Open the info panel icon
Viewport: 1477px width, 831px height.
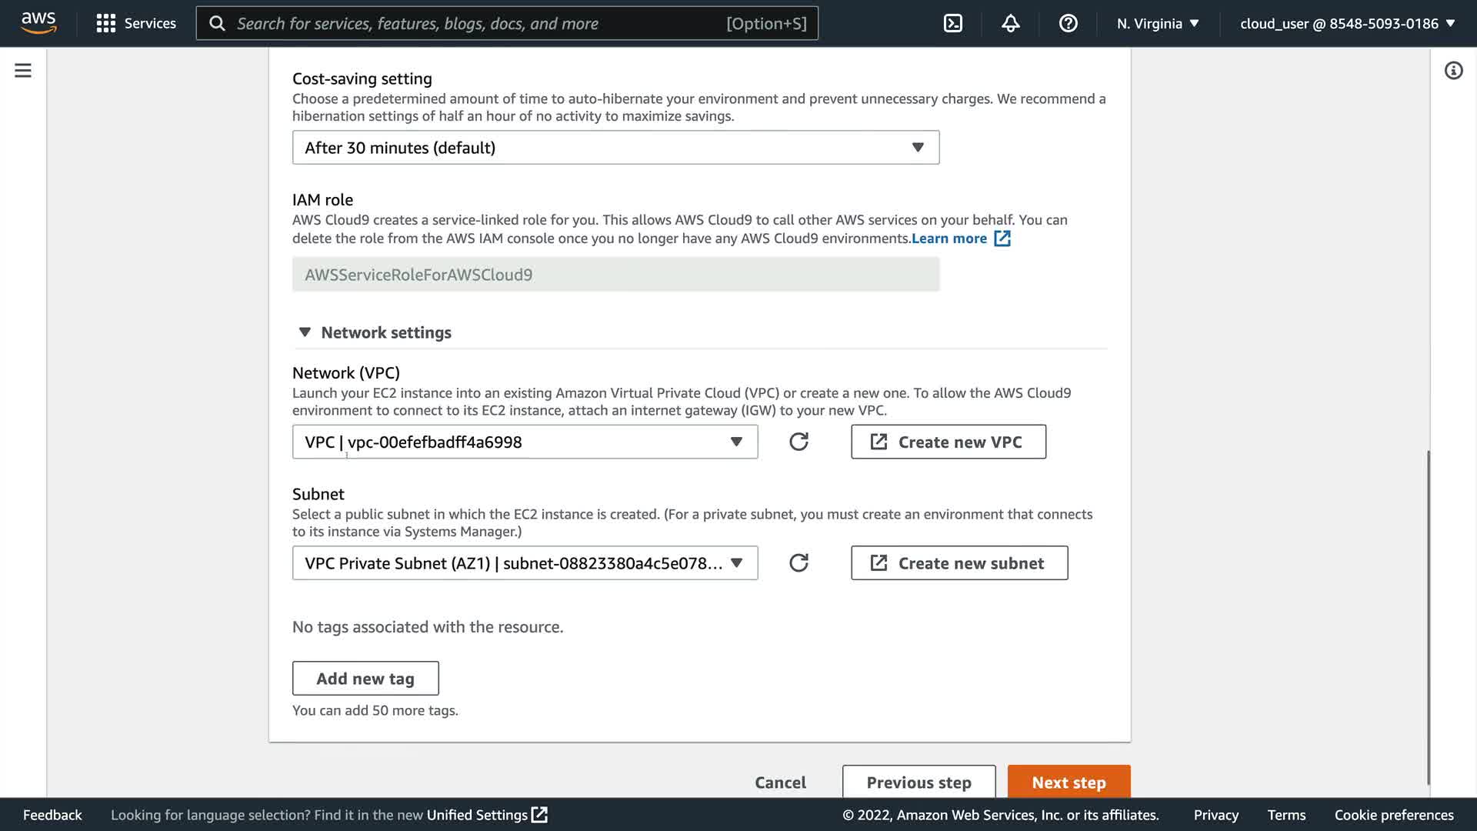tap(1453, 71)
